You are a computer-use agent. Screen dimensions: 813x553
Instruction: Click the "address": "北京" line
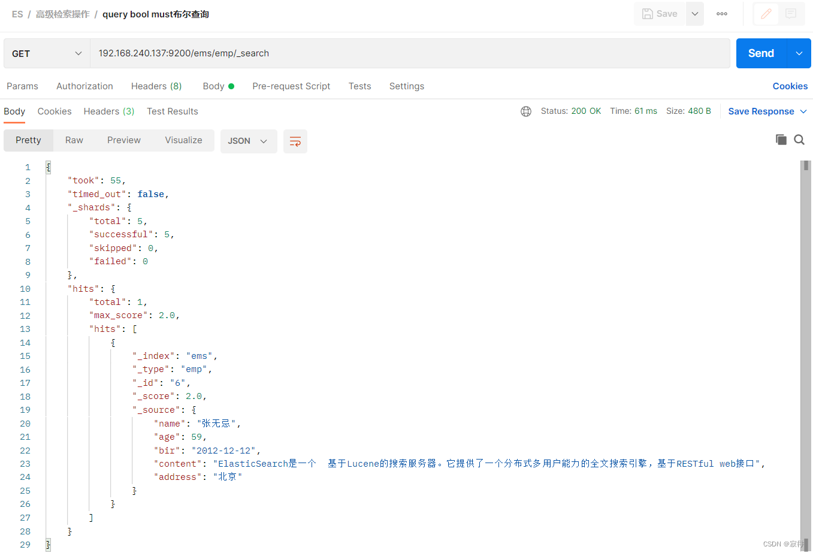click(198, 477)
